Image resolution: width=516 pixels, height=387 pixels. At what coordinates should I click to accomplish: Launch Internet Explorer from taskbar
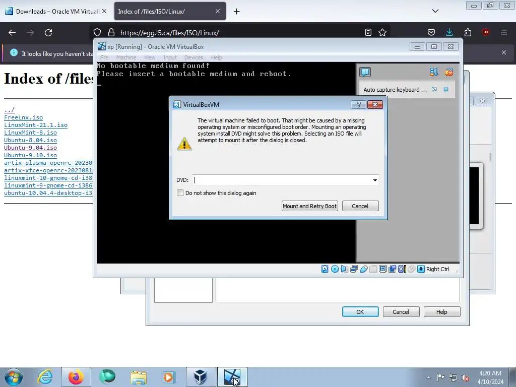[45, 377]
